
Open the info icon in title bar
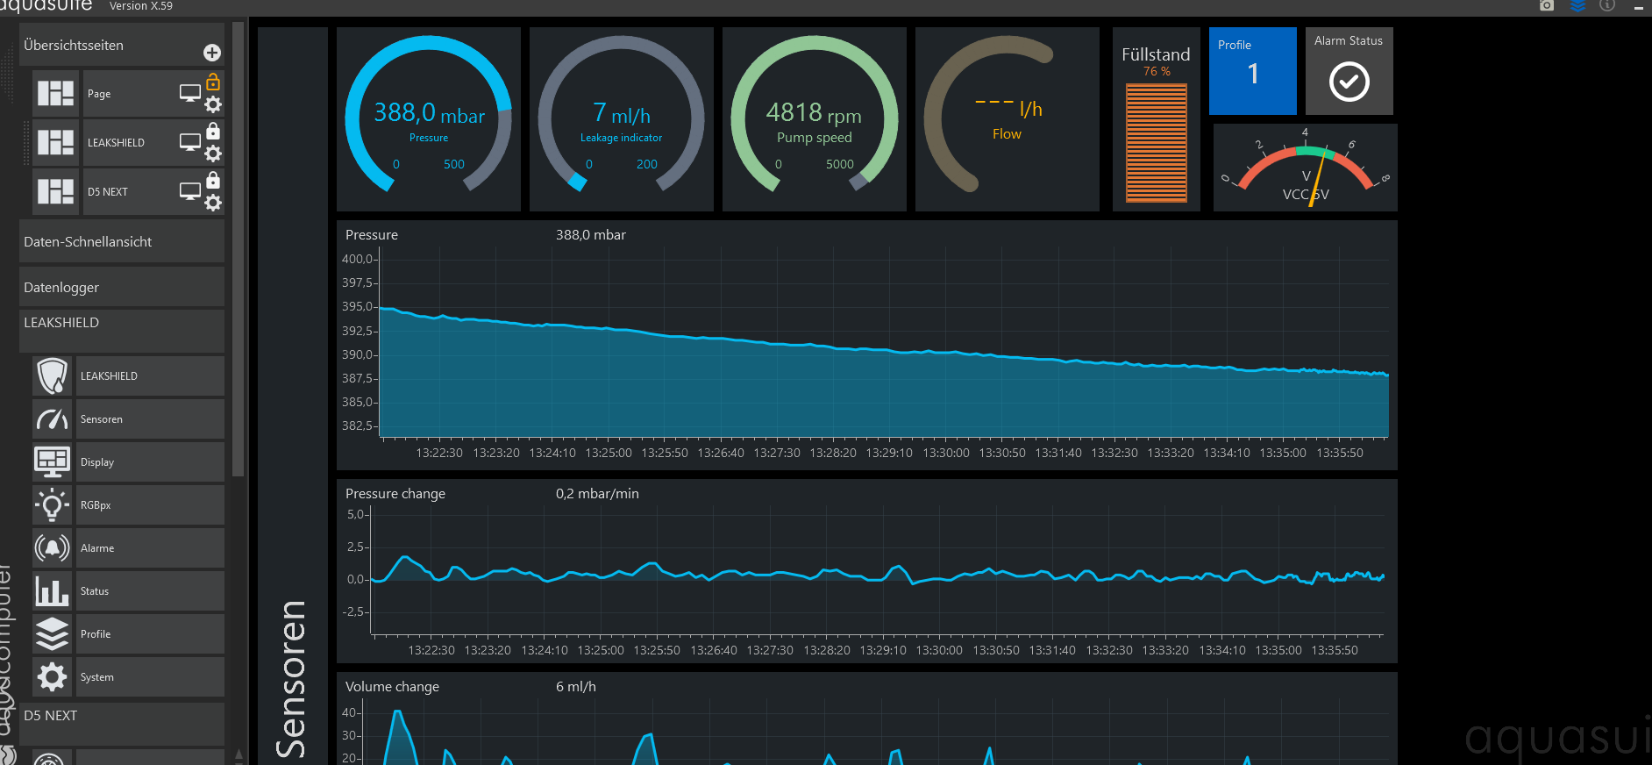1607,5
